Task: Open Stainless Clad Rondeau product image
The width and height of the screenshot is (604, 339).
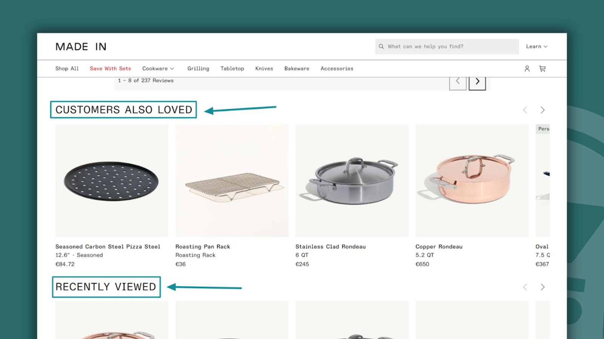Action: pos(352,180)
